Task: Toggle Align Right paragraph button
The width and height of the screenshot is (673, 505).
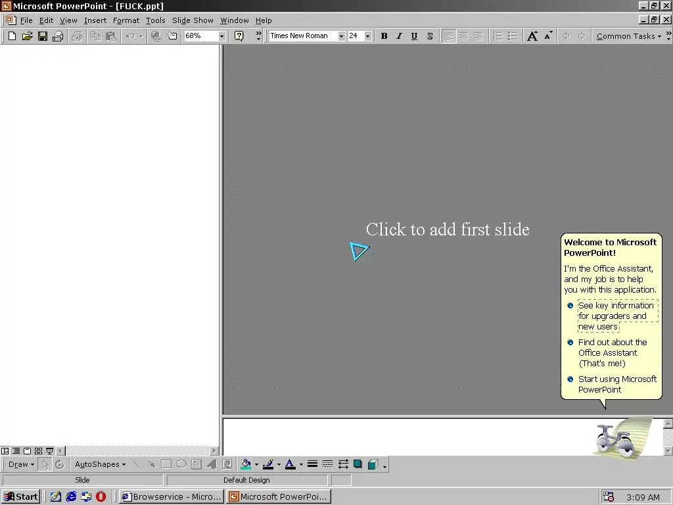Action: point(478,36)
